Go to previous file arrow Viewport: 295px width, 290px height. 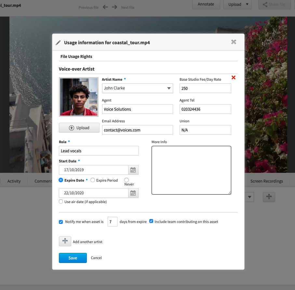point(105,7)
